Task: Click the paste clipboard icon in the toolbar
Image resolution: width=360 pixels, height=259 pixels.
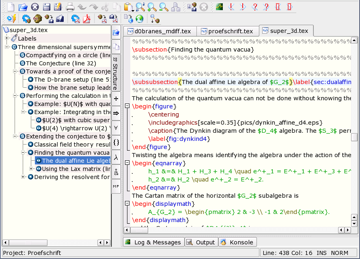Action: [x=129, y=7]
